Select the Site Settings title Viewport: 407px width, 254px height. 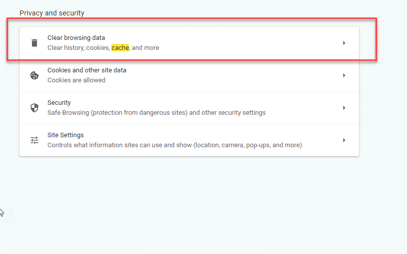[65, 135]
